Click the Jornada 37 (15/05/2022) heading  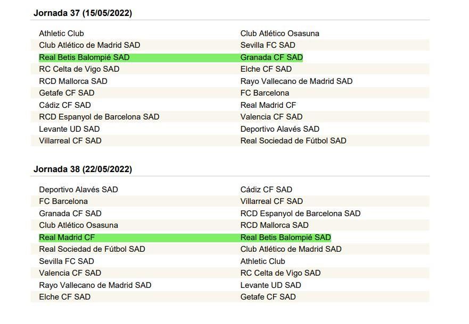point(83,13)
